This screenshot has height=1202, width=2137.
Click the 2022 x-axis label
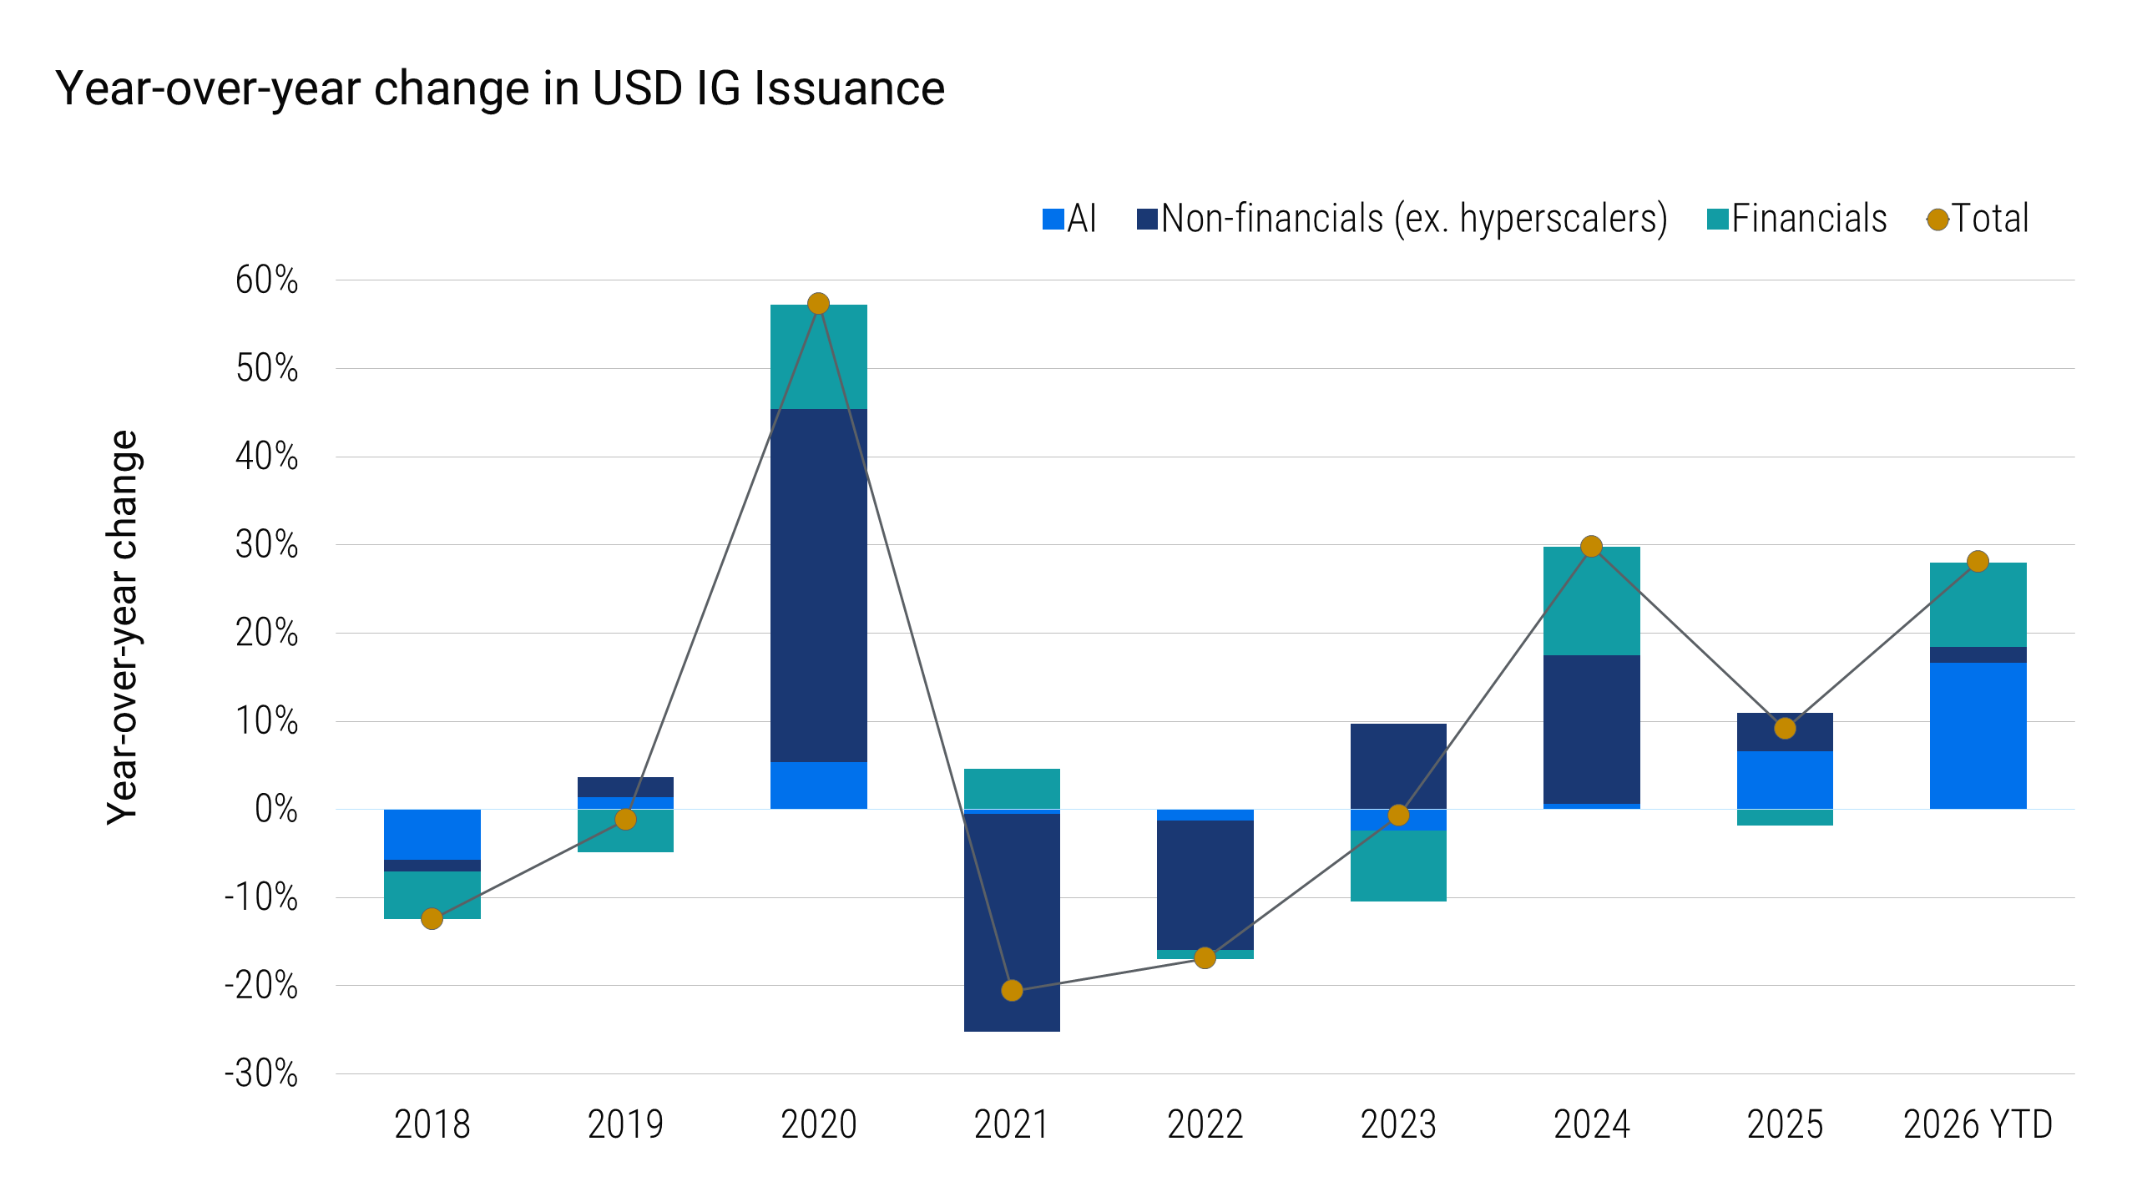[1205, 1124]
